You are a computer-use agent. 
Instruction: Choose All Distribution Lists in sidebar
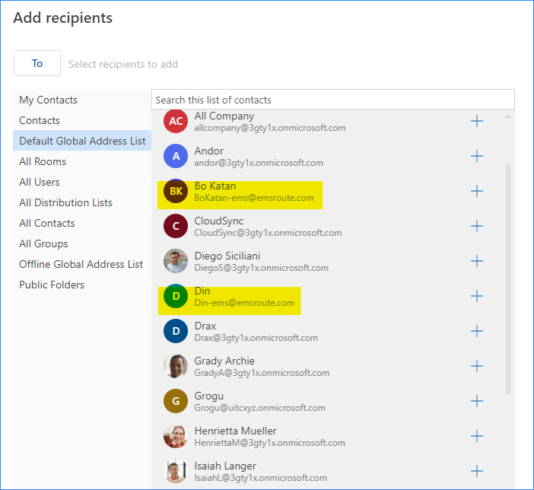point(65,202)
